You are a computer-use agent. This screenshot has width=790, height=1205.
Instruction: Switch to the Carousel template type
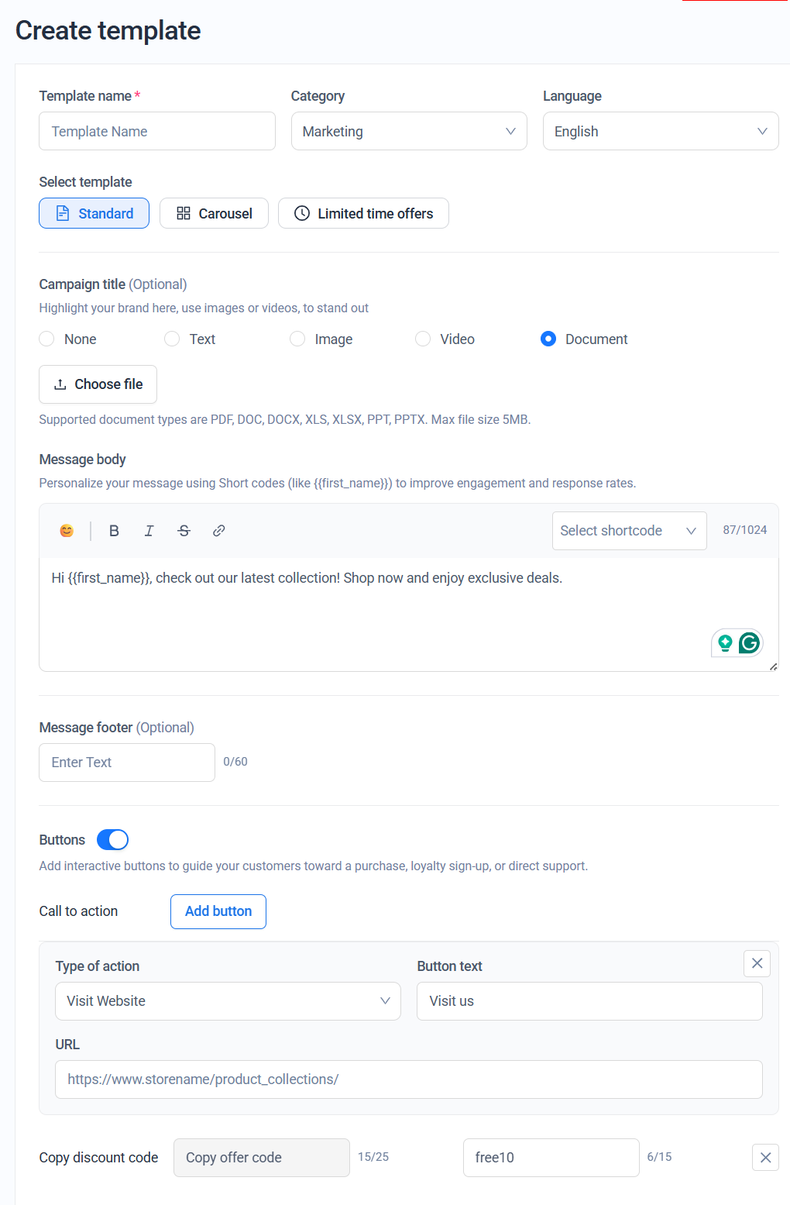pyautogui.click(x=214, y=214)
